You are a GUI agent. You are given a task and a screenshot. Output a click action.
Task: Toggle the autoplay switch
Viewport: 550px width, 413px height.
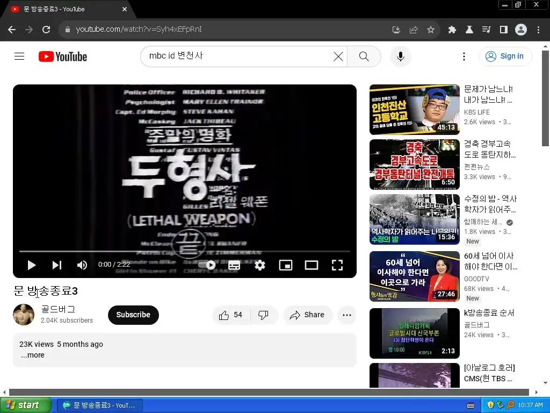coord(207,265)
